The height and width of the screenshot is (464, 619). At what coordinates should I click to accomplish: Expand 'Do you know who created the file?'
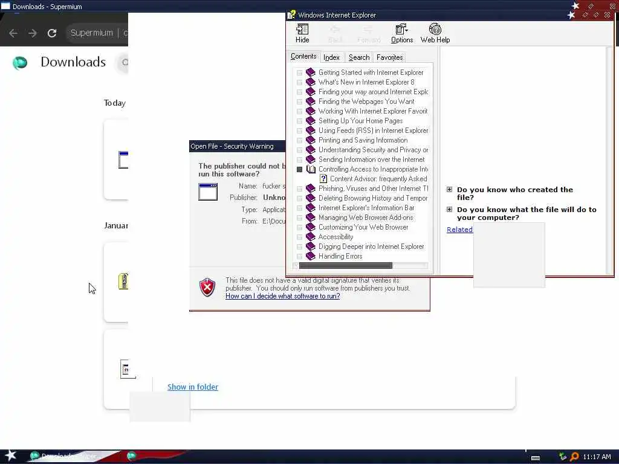(449, 189)
